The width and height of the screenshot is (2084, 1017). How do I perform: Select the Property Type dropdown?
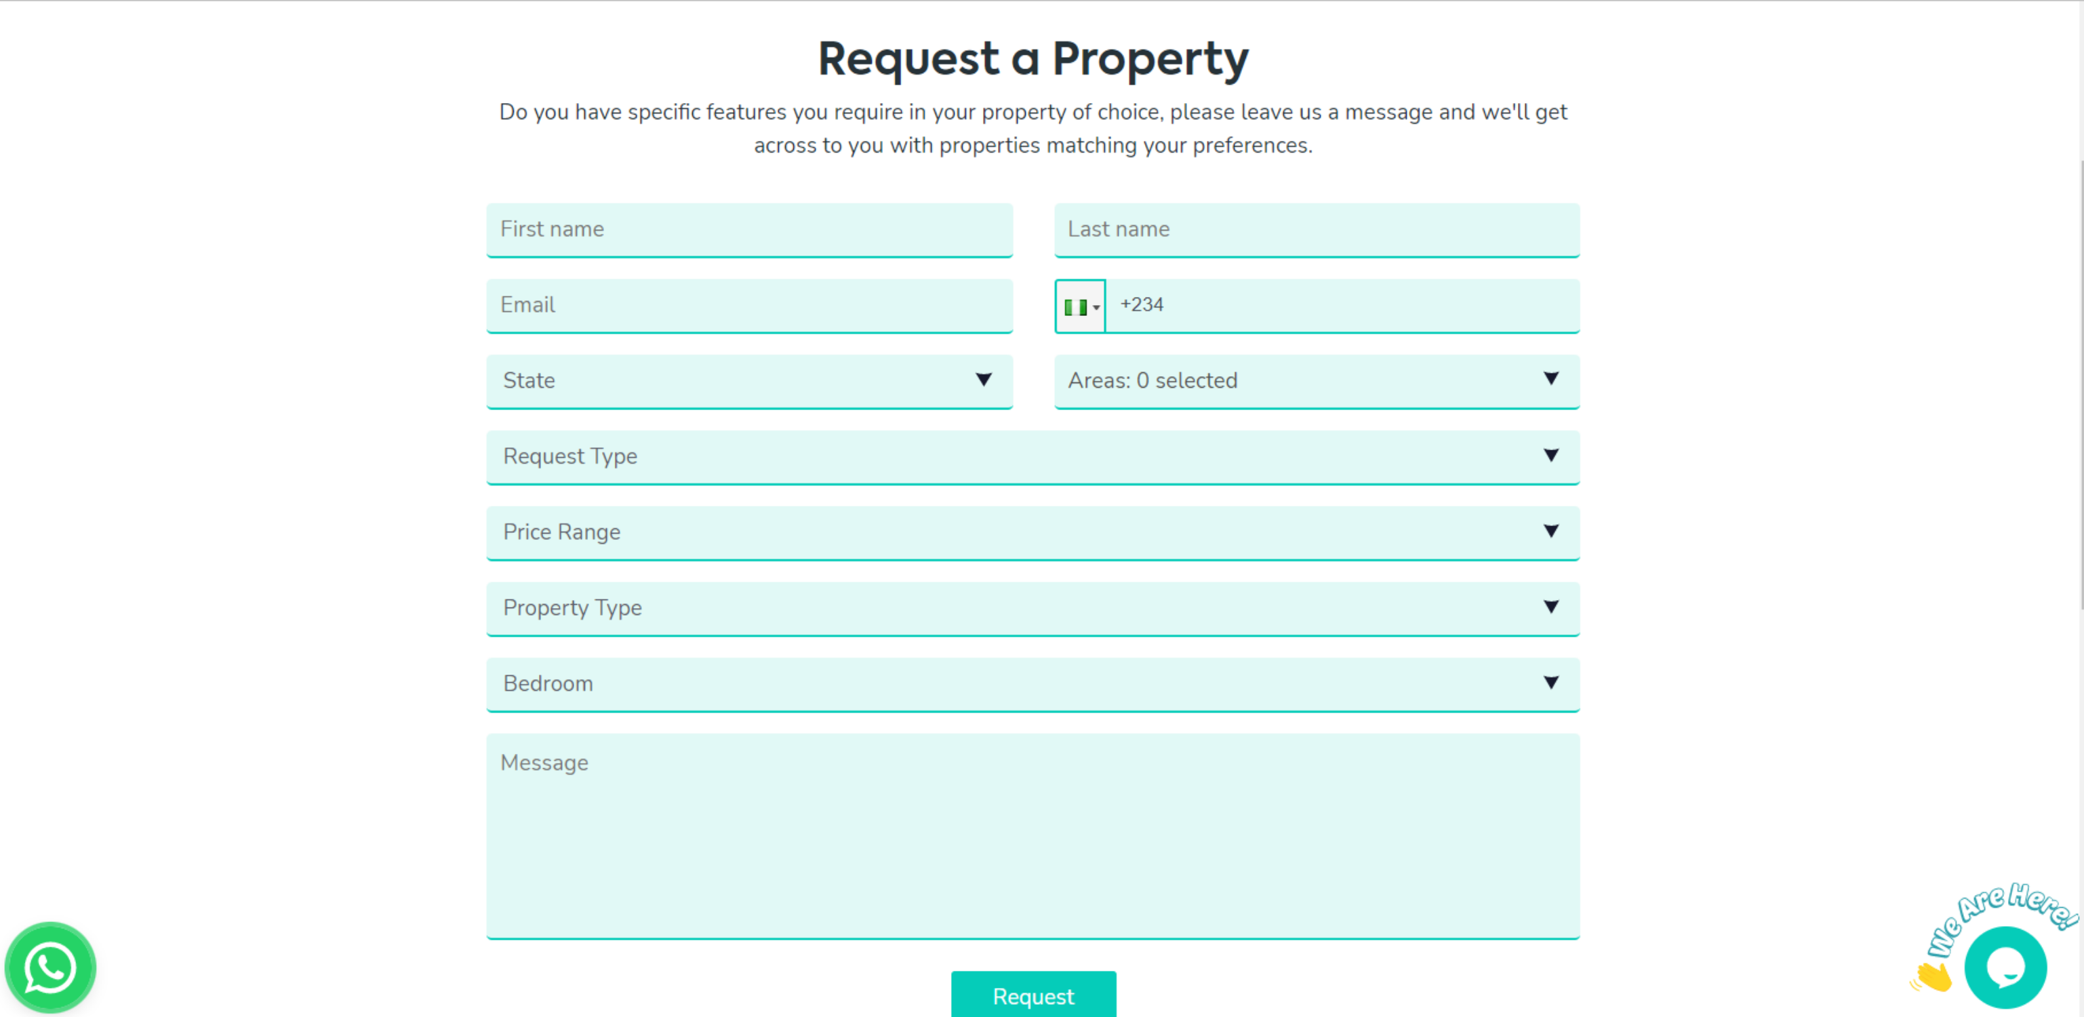click(1033, 608)
